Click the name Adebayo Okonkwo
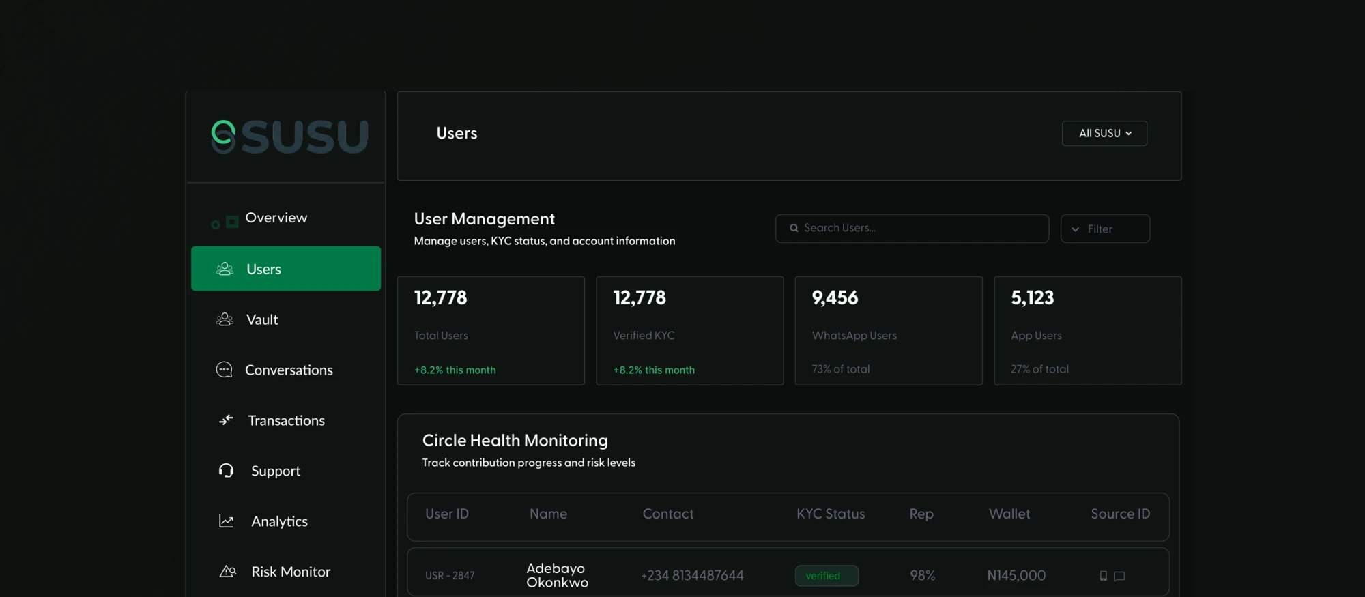 click(x=557, y=575)
